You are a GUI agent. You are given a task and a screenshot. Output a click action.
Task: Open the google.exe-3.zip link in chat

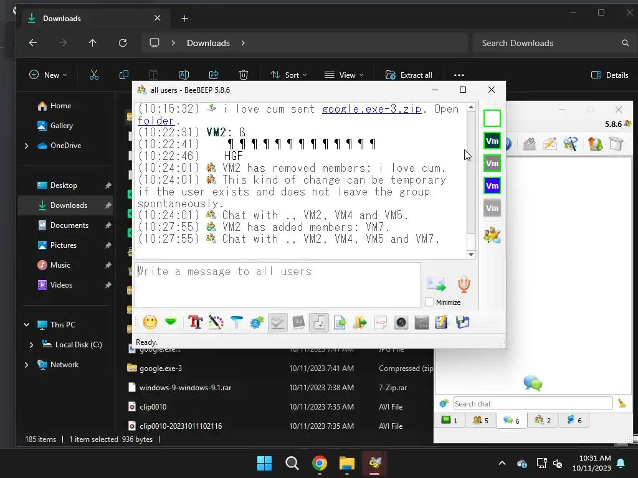371,109
